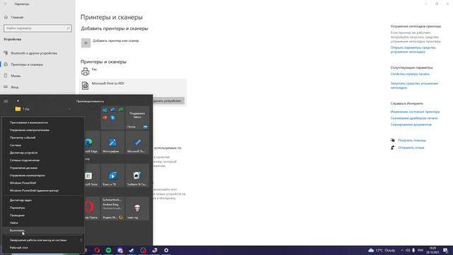This screenshot has height=255, width=453.
Task: Open Сканирование документов help link
Action: pos(411,125)
